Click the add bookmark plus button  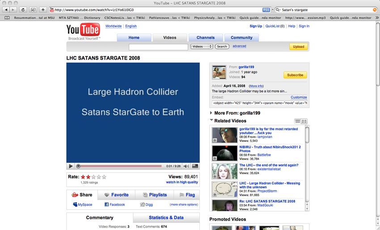(x=43, y=10)
